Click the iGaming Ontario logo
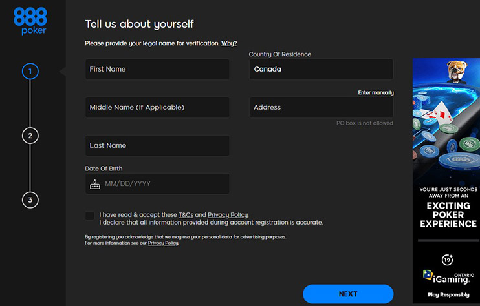Screen dimensions: 480x306 point(446,277)
